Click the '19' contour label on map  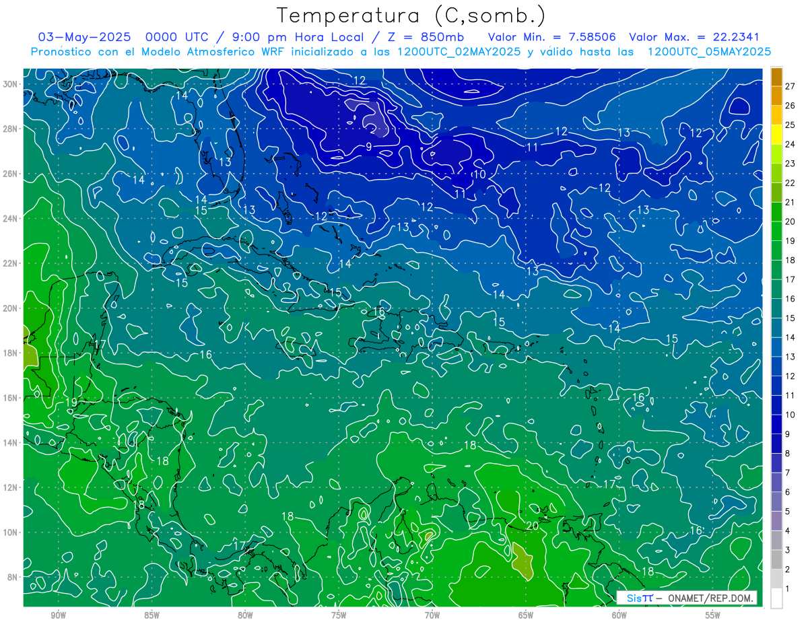click(x=73, y=402)
